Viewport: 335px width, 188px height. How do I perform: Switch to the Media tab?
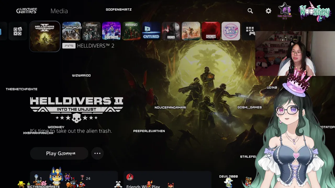(59, 11)
